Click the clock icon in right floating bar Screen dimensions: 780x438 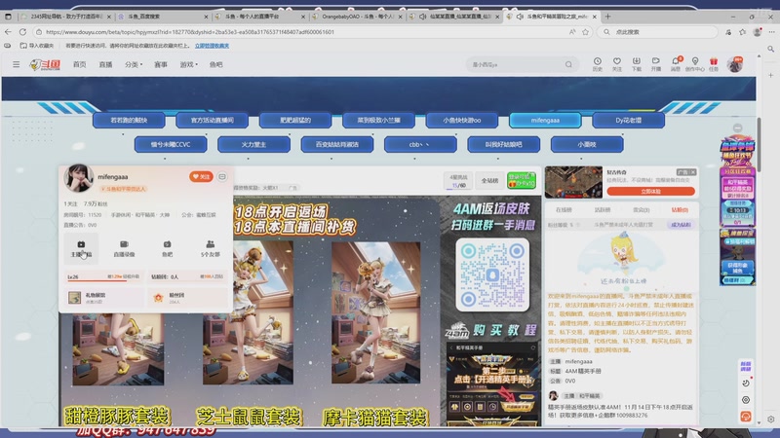pos(746,383)
